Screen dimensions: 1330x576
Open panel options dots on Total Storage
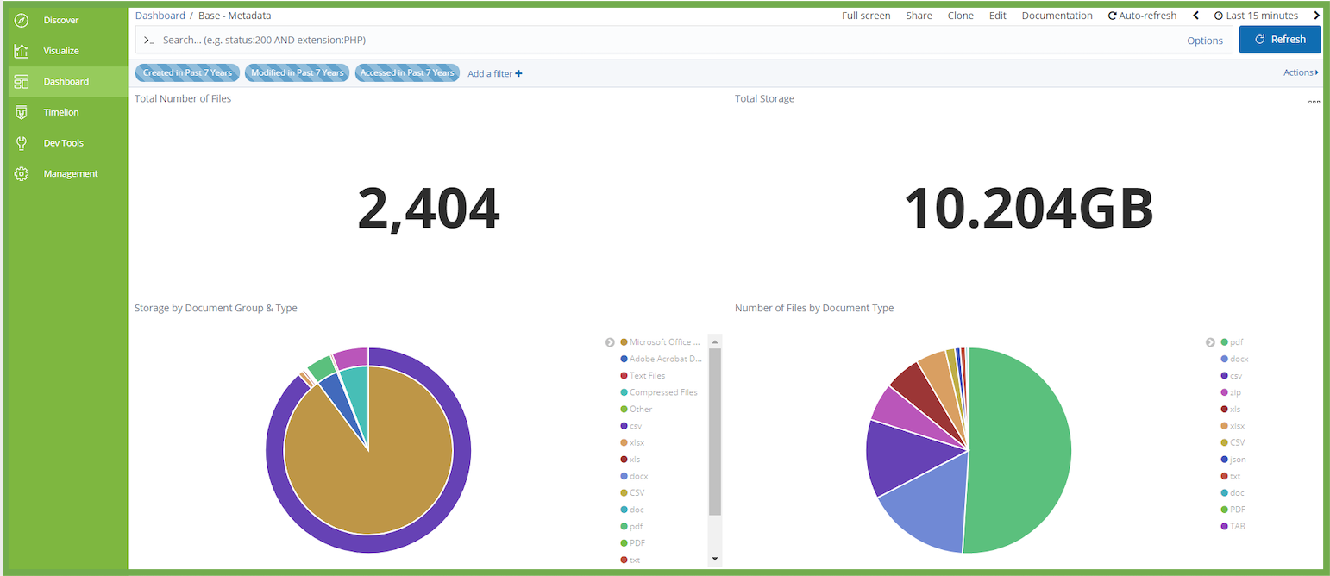point(1314,102)
